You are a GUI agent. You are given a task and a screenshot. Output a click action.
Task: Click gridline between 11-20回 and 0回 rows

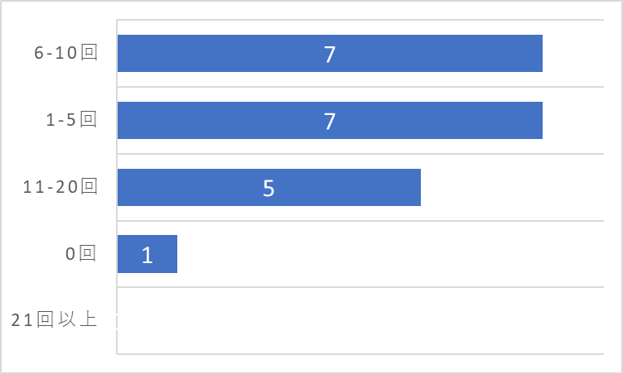coord(360,220)
